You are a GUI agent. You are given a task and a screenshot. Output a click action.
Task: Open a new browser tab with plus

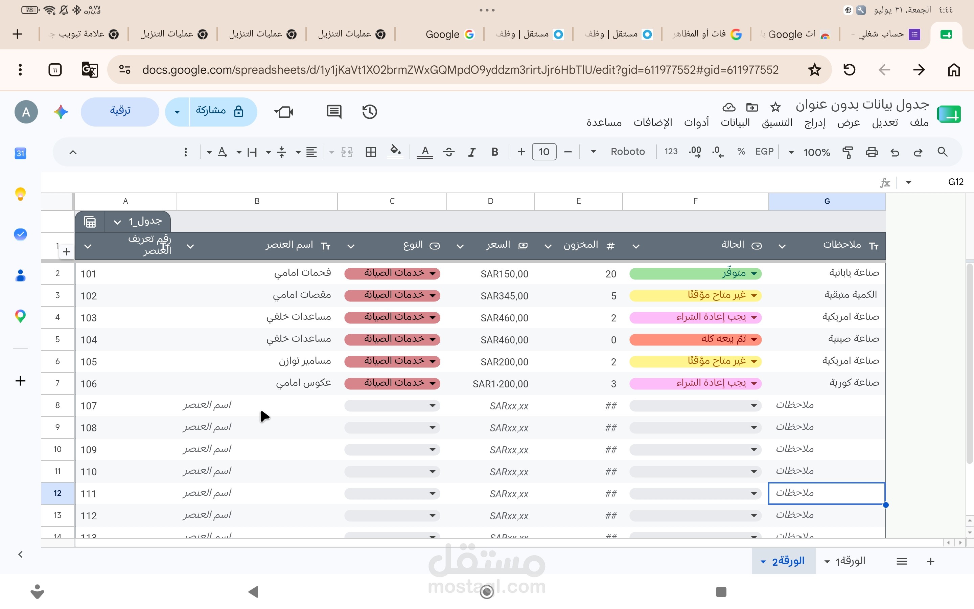pyautogui.click(x=17, y=34)
